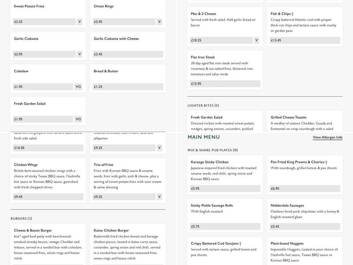The height and width of the screenshot is (265, 353).
Task: Click the V badge on Sweet Potato Fries
Action: 79,22
